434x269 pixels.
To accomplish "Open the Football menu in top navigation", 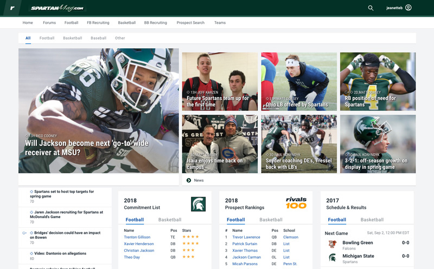I will tap(72, 23).
